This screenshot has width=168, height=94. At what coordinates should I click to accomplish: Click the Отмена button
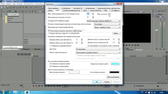pos(107,82)
